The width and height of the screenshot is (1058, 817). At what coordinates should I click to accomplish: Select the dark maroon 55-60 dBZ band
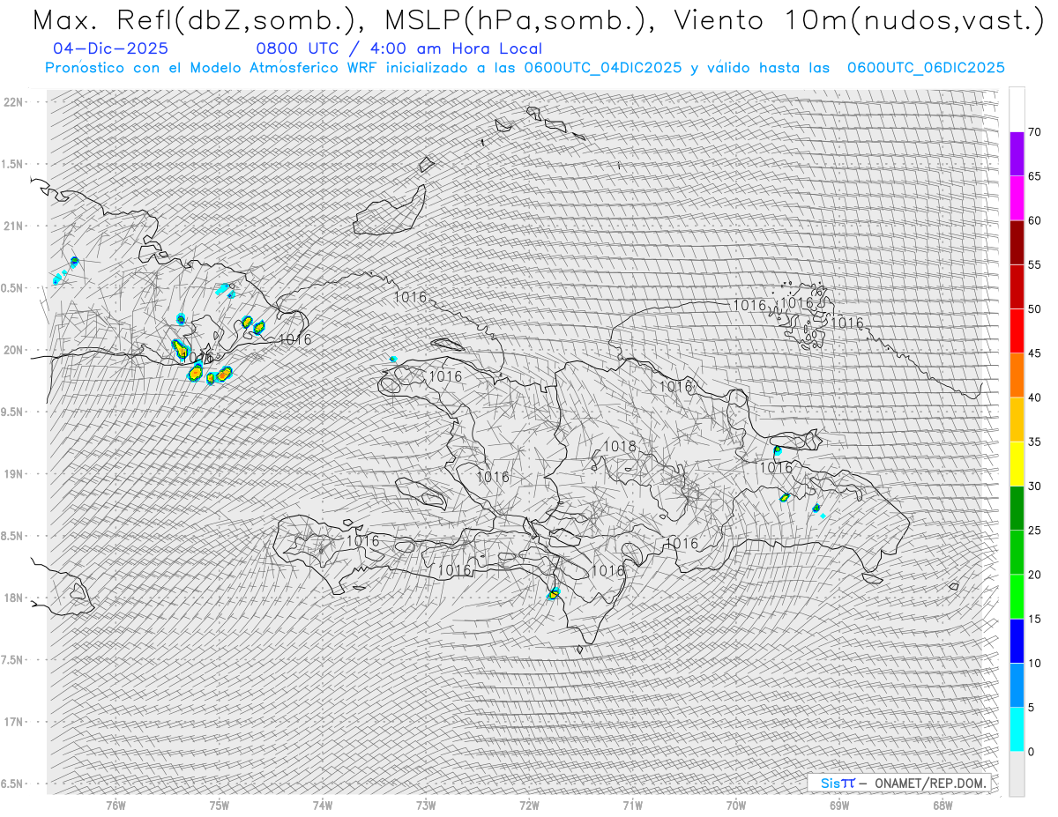pyautogui.click(x=1017, y=242)
